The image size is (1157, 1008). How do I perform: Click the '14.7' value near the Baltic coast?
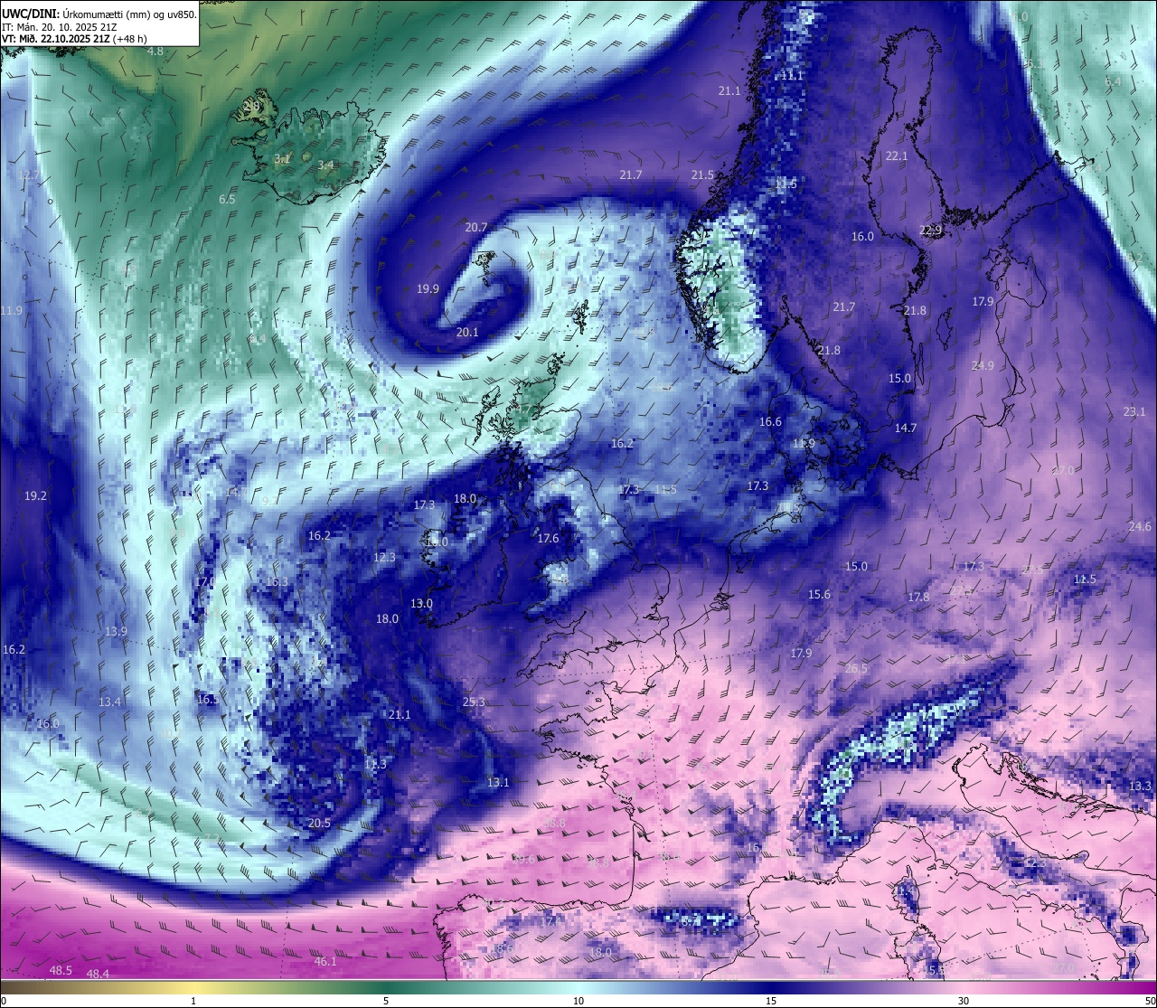pyautogui.click(x=906, y=429)
